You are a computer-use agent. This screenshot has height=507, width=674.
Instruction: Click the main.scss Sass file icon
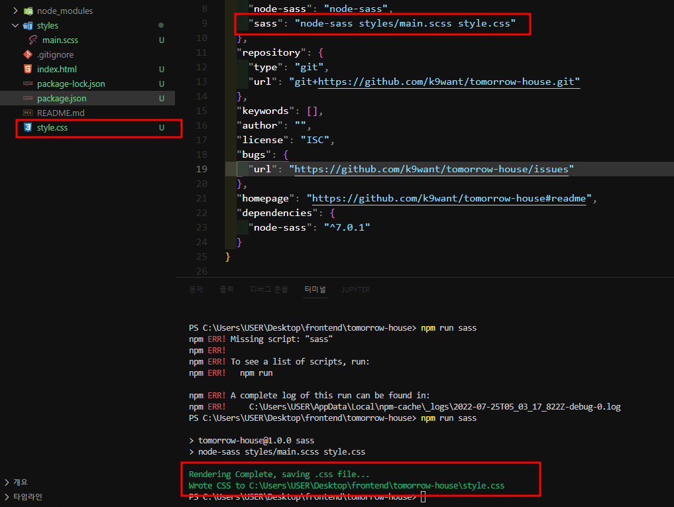click(33, 40)
